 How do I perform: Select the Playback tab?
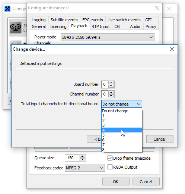79,26
